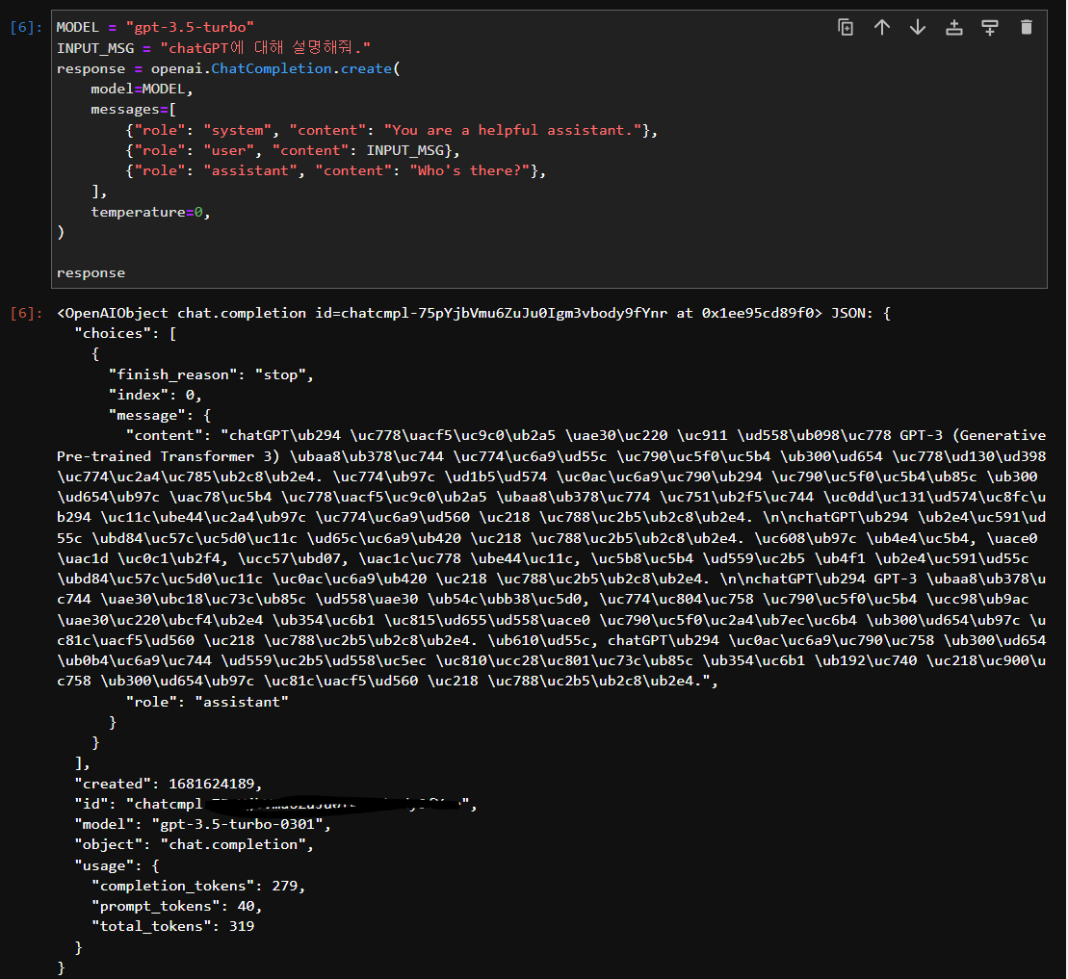The height and width of the screenshot is (979, 1068).
Task: Click the "message": { output line
Action: pos(160,415)
